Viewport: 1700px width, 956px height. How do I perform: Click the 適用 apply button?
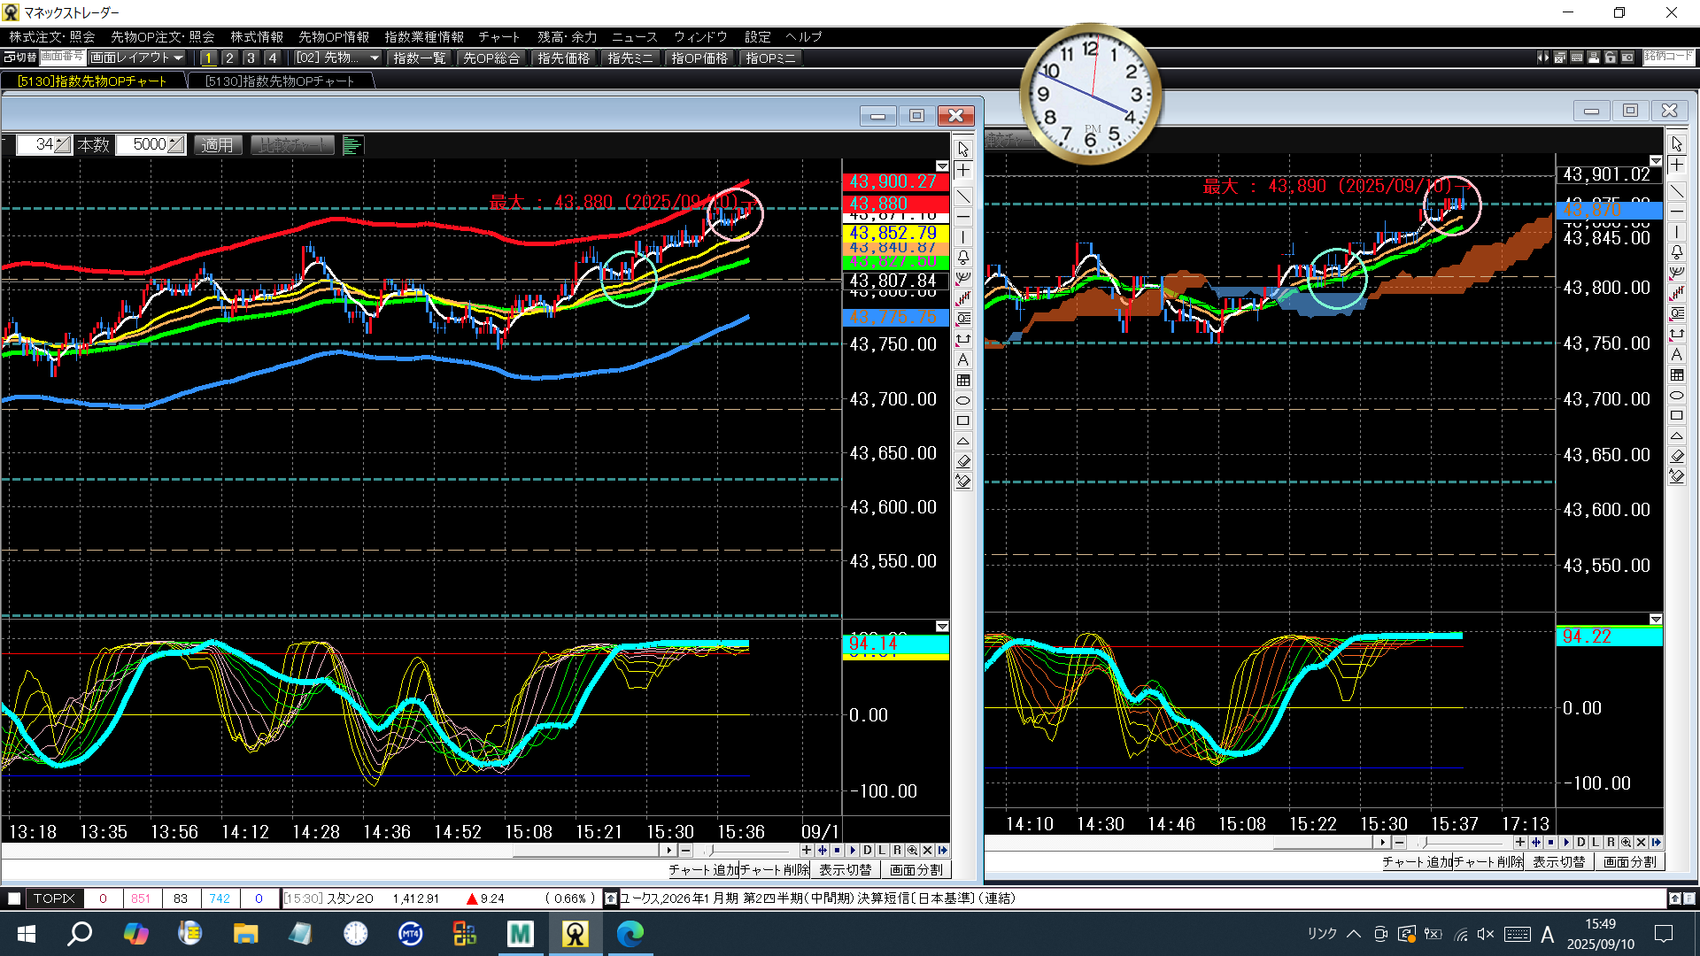coord(217,145)
